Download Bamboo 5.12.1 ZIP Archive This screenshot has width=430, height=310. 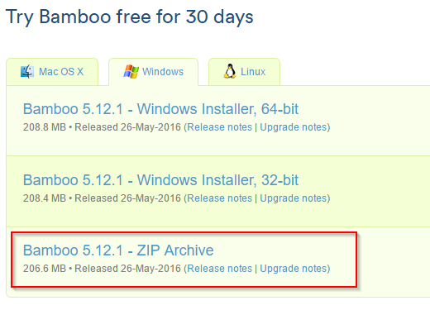tap(118, 250)
